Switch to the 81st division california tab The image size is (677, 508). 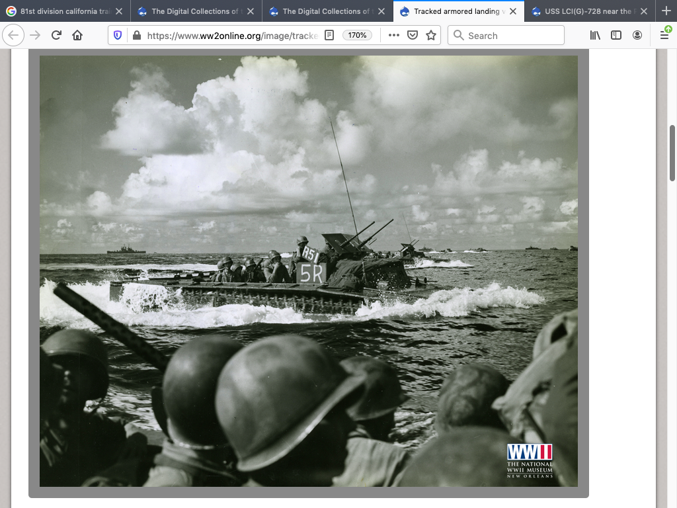60,11
